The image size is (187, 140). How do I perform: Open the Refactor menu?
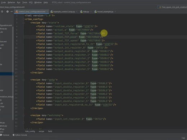[x=12, y=3]
